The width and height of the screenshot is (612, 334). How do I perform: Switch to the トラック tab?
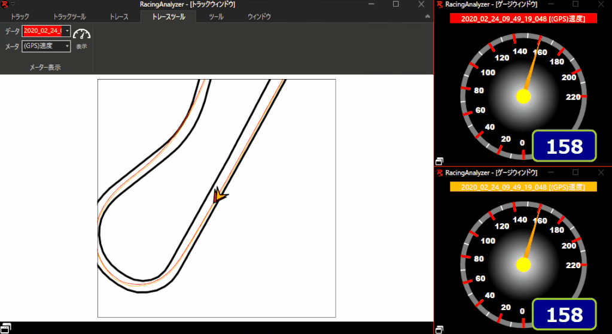click(20, 17)
